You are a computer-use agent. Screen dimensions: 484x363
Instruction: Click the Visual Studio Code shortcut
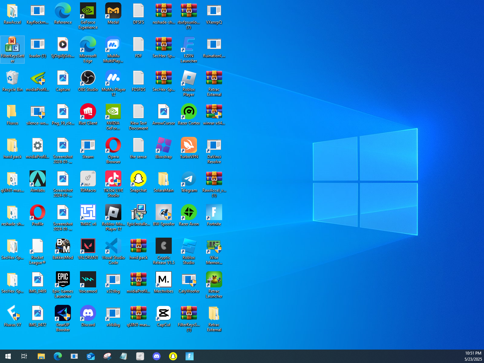tap(113, 246)
